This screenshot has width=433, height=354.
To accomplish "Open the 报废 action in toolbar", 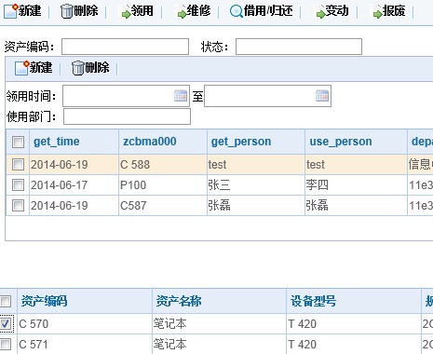I will click(x=389, y=11).
